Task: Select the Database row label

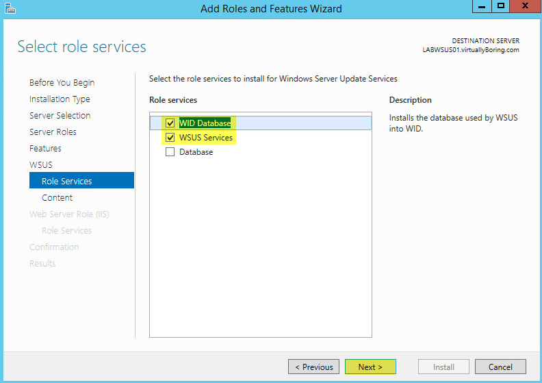Action: 196,152
